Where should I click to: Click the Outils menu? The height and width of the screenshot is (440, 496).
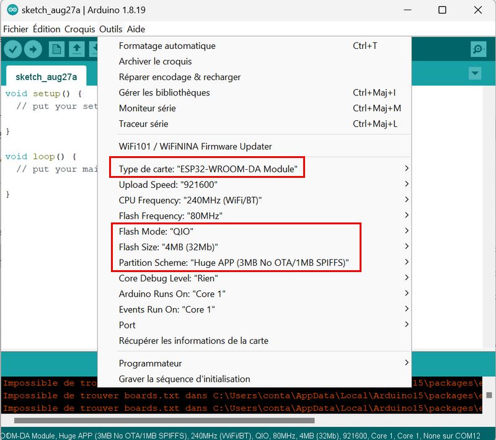(x=111, y=29)
